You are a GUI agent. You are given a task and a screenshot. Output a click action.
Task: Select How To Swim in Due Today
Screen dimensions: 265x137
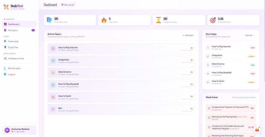[231, 82]
